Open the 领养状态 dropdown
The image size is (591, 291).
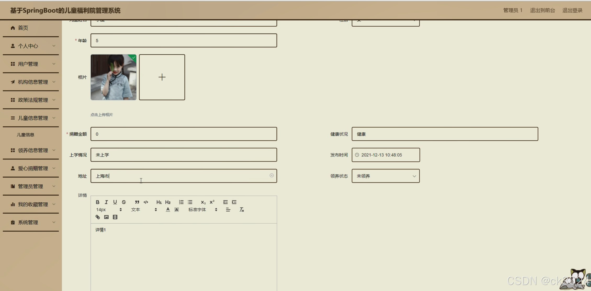click(385, 176)
